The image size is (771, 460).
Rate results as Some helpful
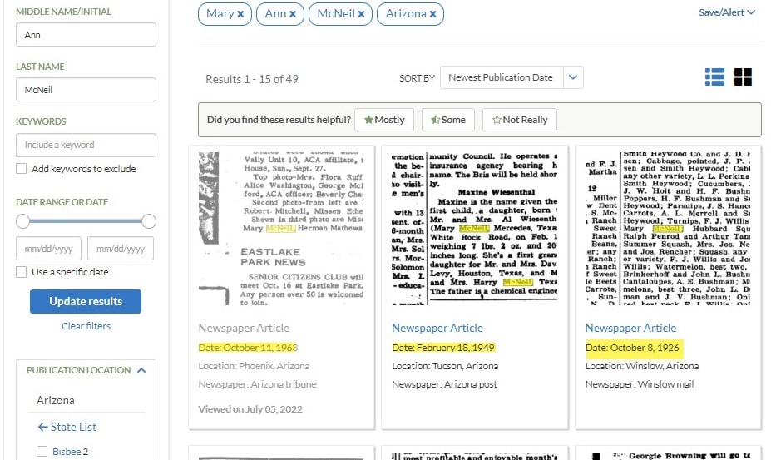(x=448, y=120)
